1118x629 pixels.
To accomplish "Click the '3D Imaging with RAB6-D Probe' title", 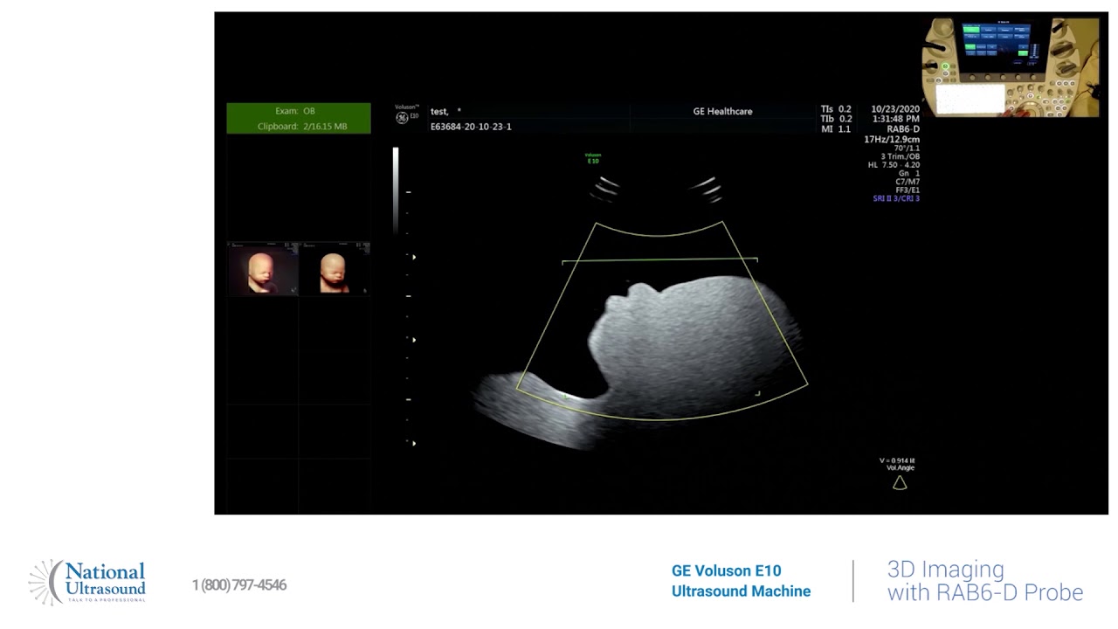I will [985, 581].
